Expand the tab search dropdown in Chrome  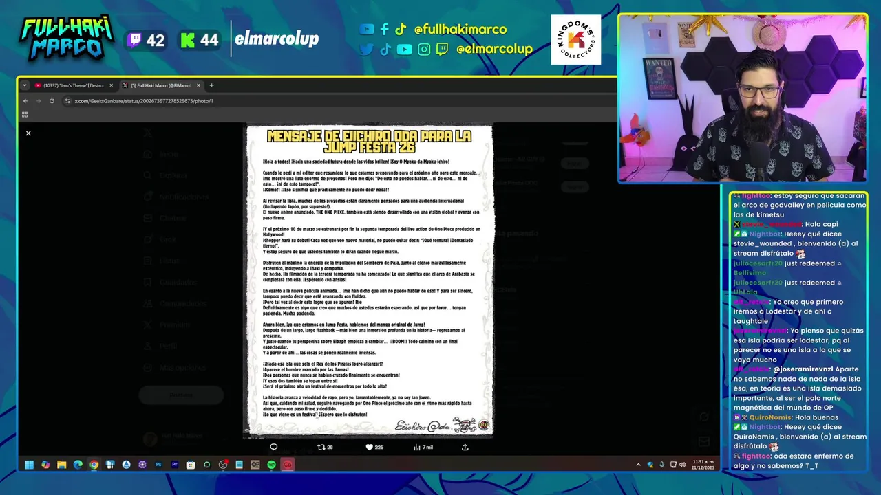pos(25,85)
